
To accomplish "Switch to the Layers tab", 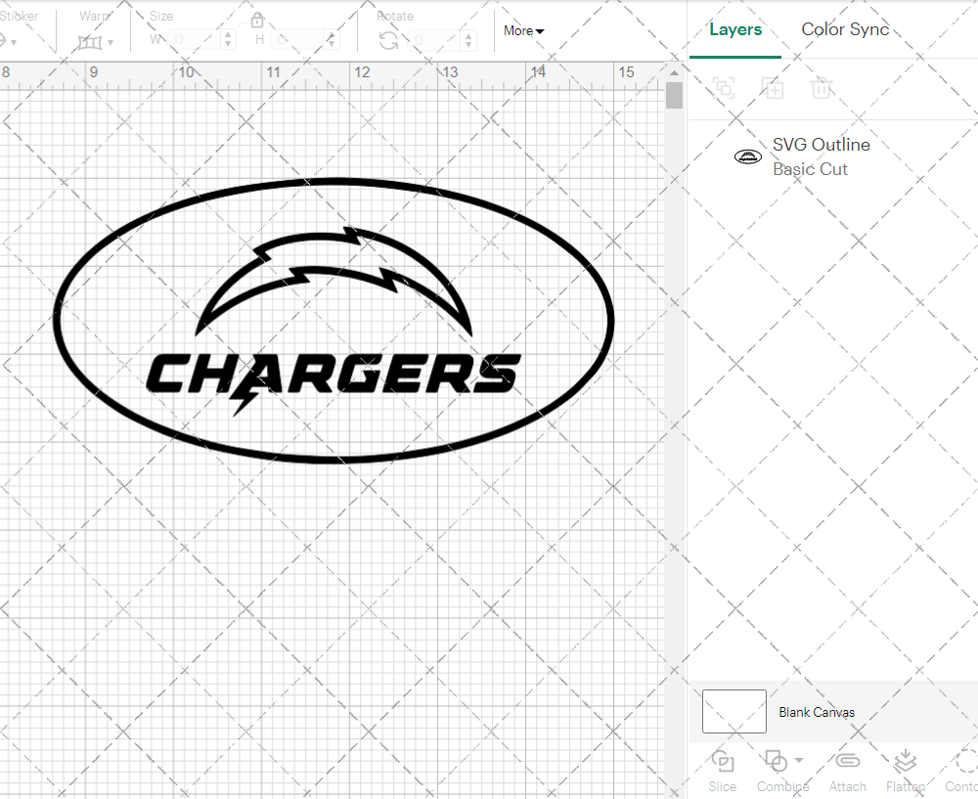I will click(x=735, y=29).
